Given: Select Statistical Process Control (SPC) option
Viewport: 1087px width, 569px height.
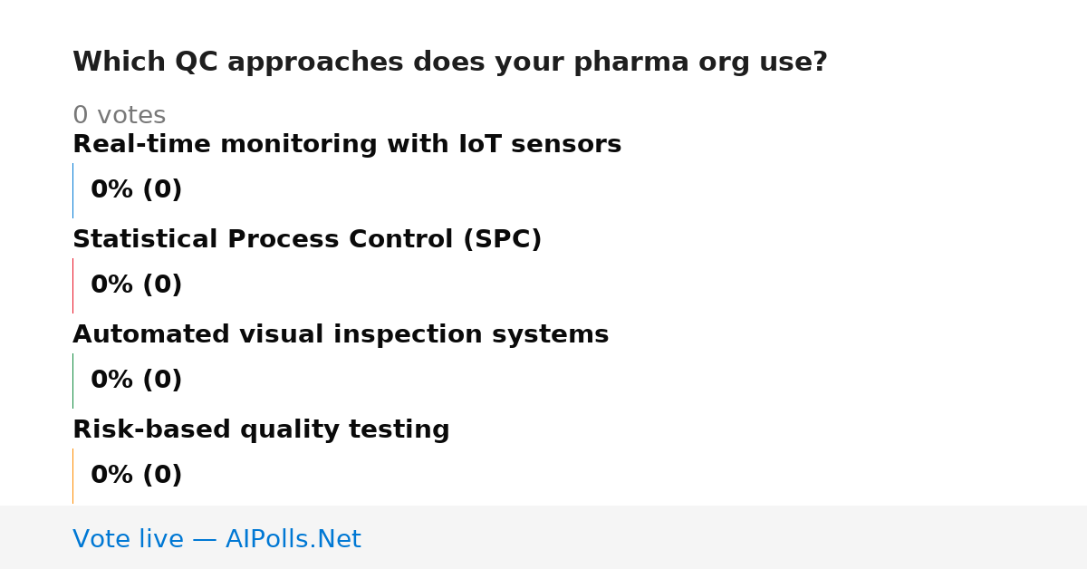Looking at the screenshot, I should (x=307, y=240).
